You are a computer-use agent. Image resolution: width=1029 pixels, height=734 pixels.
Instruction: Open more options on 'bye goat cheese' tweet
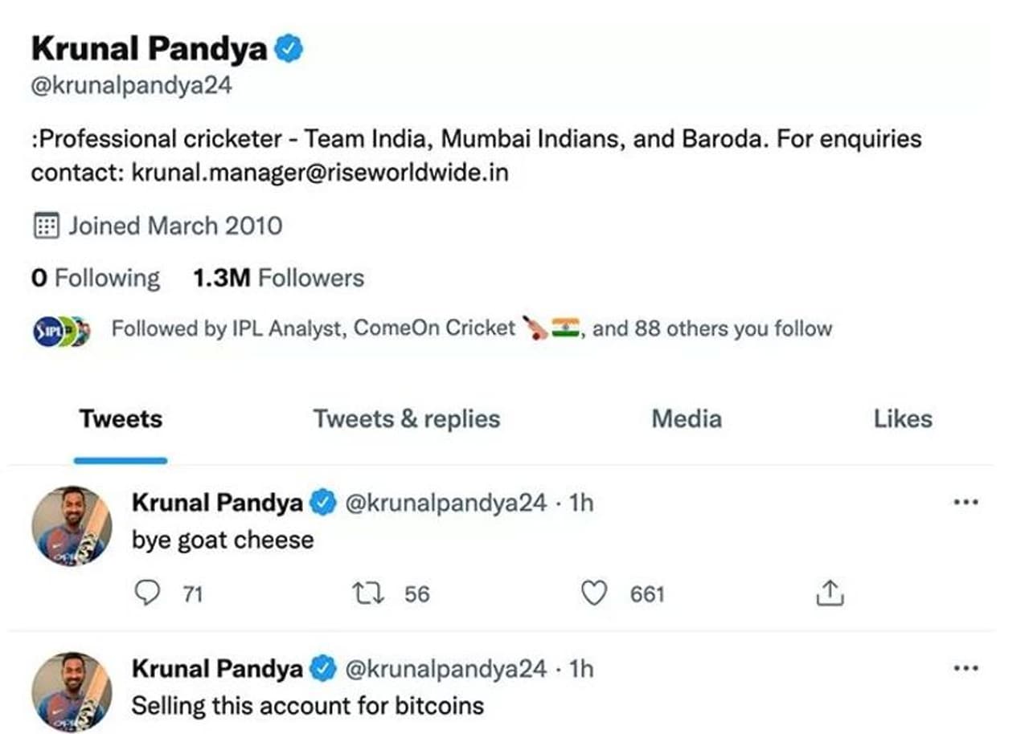tap(965, 503)
